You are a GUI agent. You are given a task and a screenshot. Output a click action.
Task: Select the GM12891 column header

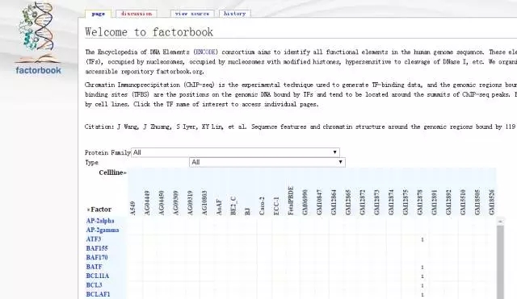[435, 202]
